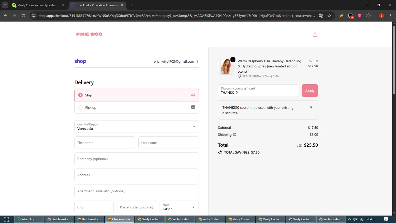Close the Checkout Pixie Woo tab
This screenshot has height=223, width=396.
(122, 5)
